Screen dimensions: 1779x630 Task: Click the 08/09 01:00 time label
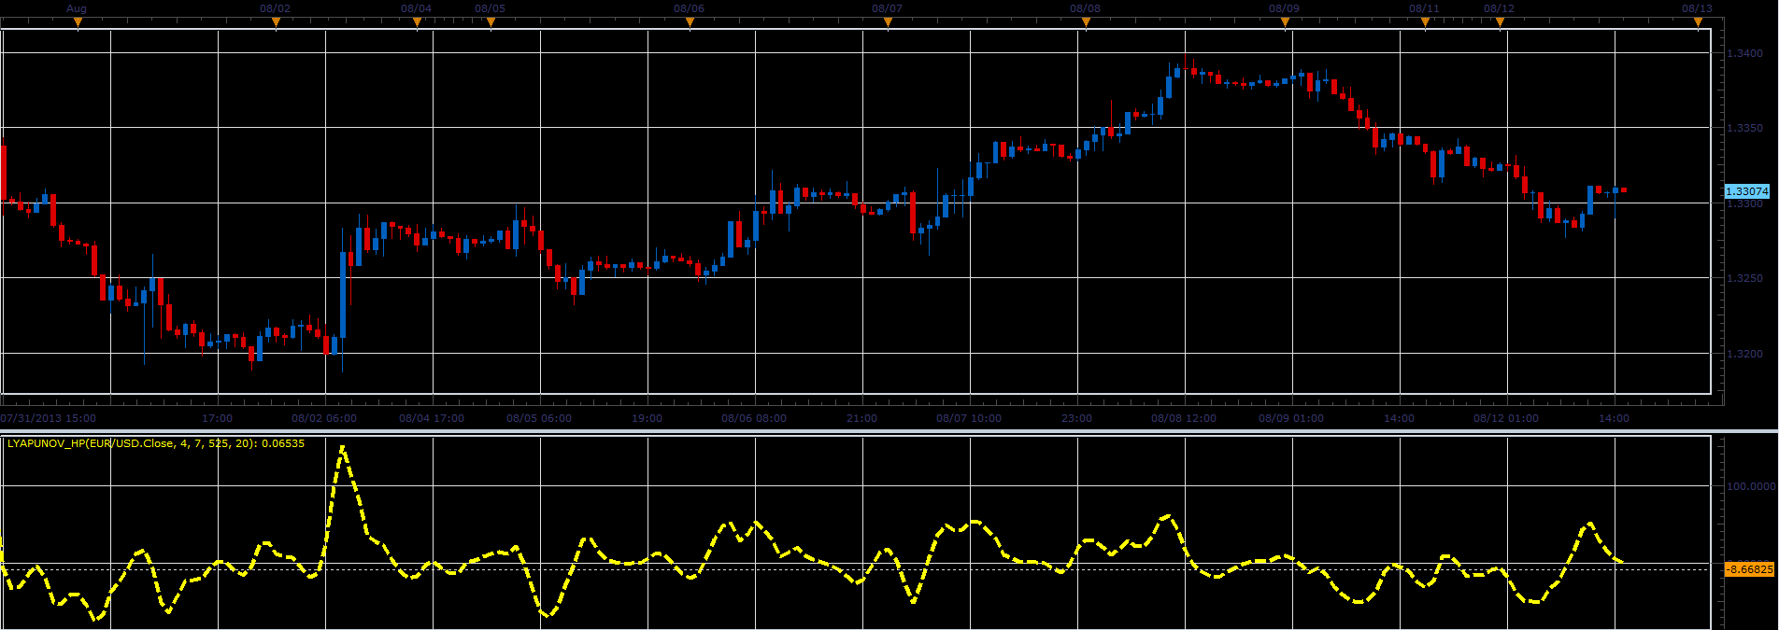click(x=1291, y=418)
